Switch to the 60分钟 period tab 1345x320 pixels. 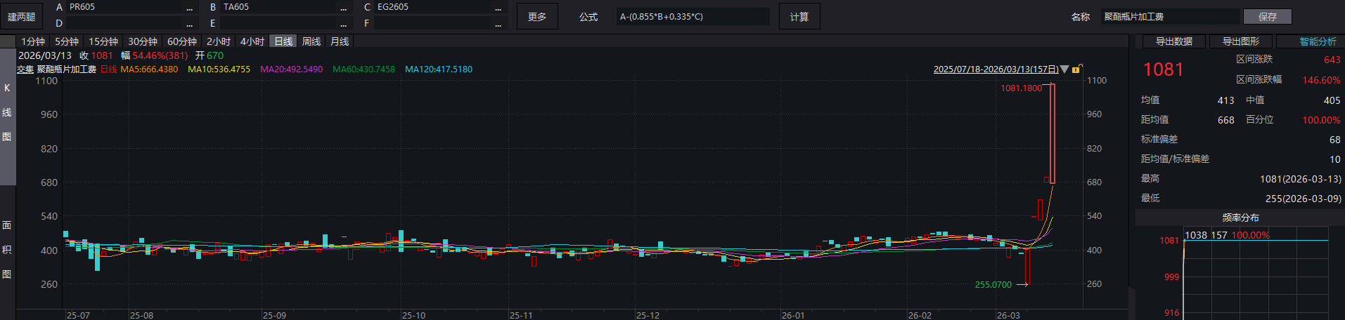point(182,41)
